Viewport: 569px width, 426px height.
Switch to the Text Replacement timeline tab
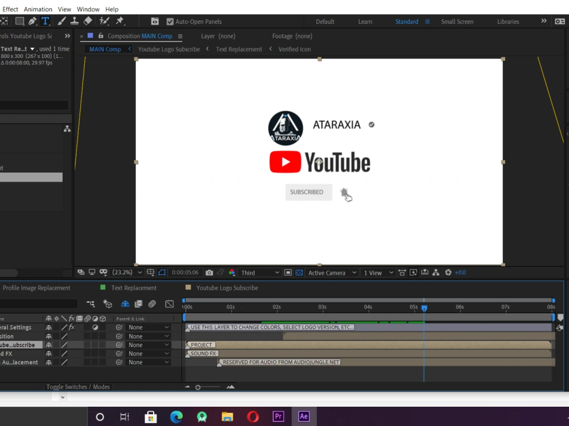pyautogui.click(x=134, y=288)
